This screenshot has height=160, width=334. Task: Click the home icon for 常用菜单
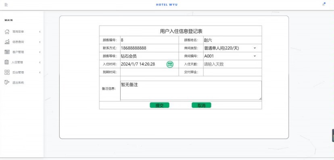pyautogui.click(x=7, y=32)
